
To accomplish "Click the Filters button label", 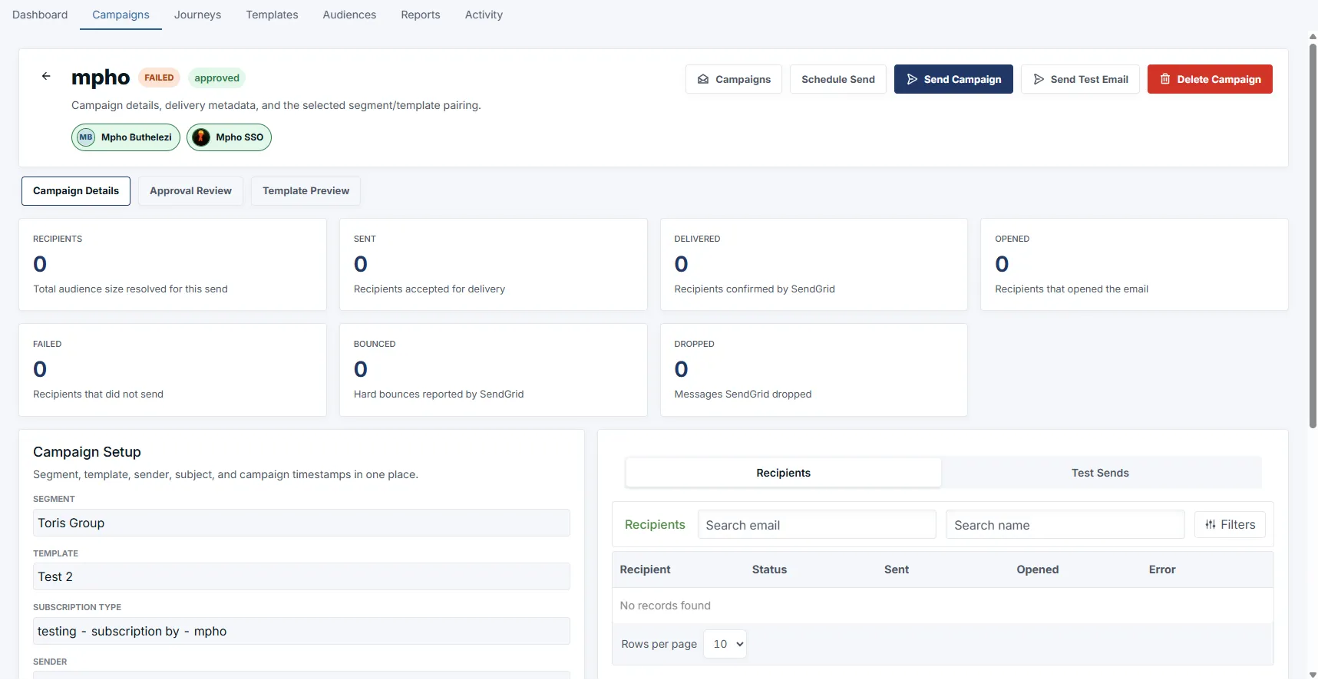I will [1238, 524].
